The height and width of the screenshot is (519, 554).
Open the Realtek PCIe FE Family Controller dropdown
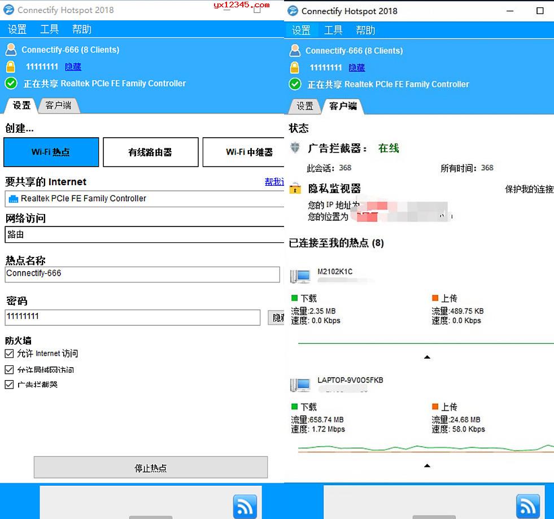click(141, 199)
